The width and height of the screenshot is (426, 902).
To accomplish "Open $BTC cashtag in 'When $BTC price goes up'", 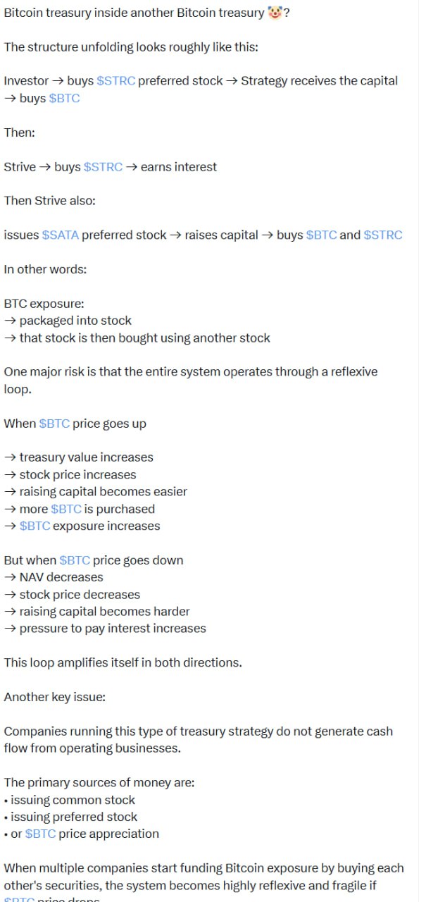I will pyautogui.click(x=54, y=424).
